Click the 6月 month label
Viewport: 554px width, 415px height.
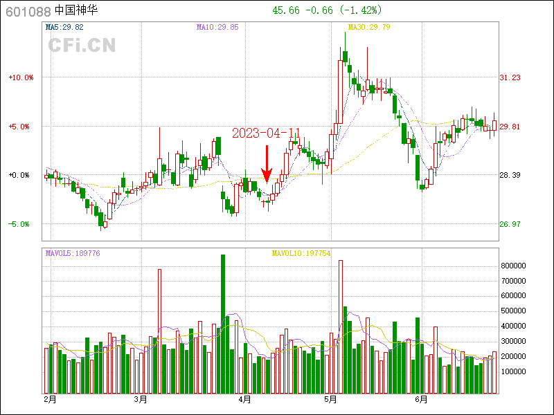(422, 400)
